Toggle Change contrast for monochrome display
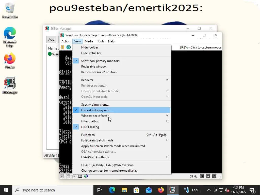This screenshot has width=260, height=195. (122, 171)
